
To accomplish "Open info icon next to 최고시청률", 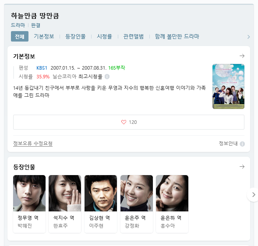I will (107, 77).
